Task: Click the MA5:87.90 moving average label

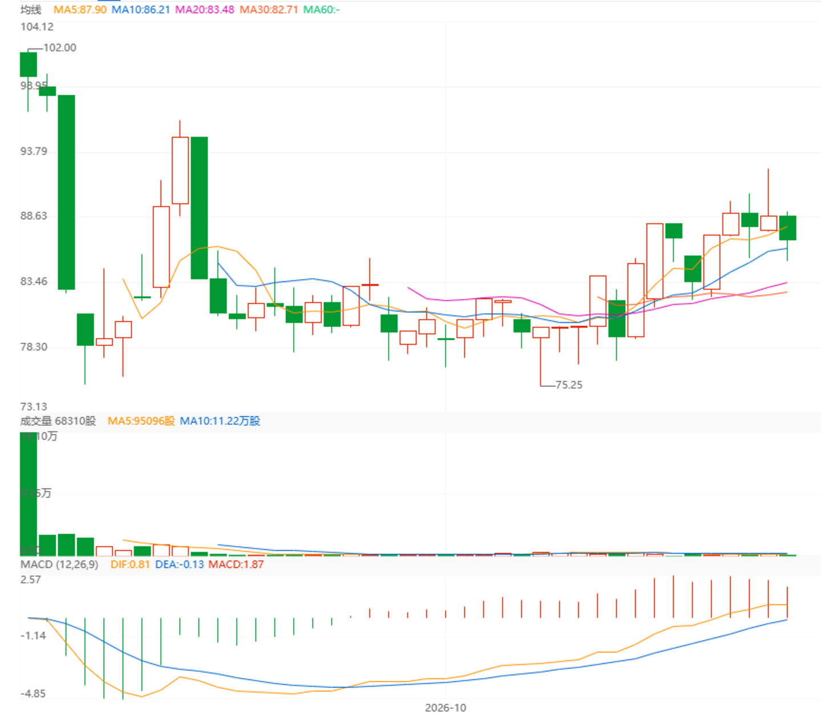Action: coord(80,10)
